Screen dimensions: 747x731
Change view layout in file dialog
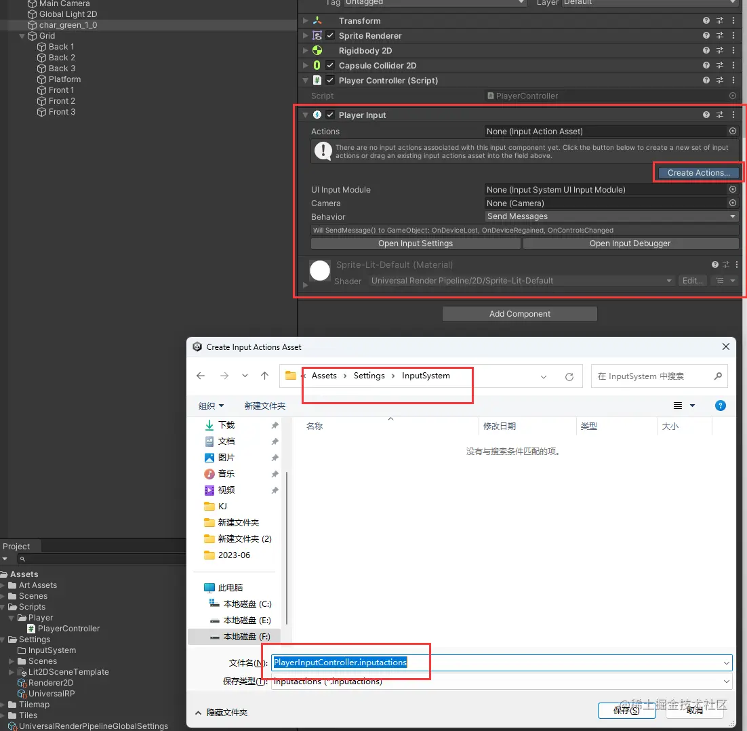click(678, 406)
